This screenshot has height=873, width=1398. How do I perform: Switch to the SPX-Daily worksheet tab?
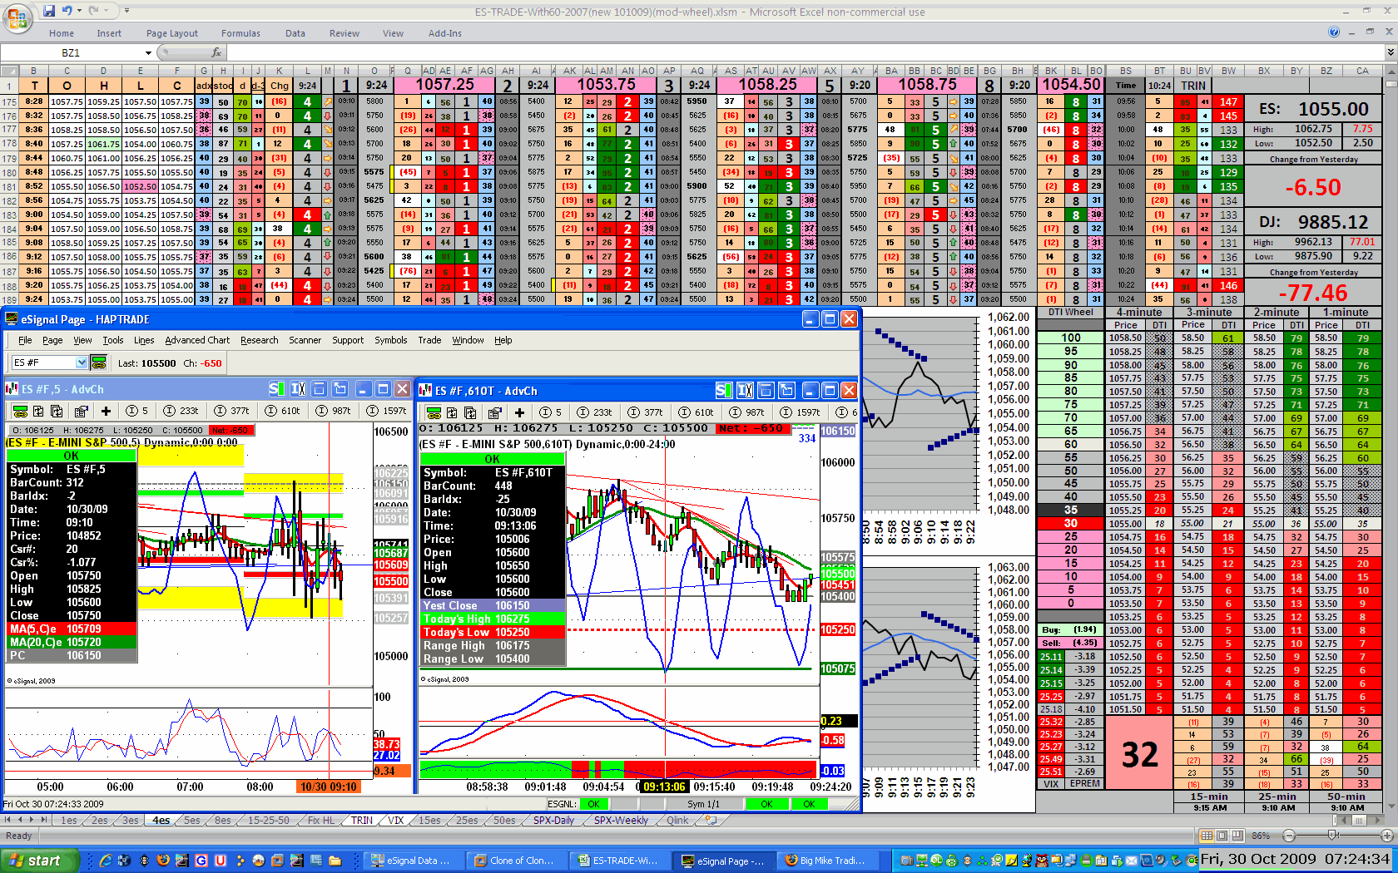click(x=553, y=820)
